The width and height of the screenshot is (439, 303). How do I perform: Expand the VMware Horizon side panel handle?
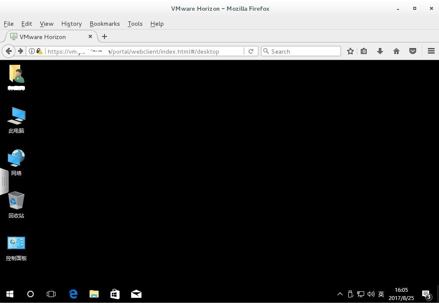[4, 181]
